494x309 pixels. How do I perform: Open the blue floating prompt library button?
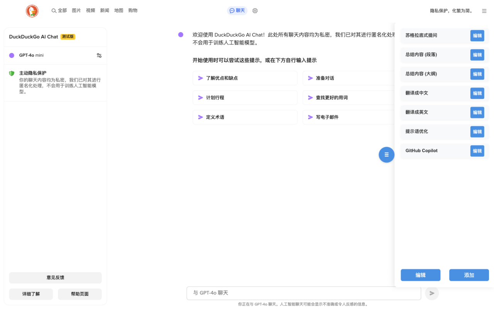coord(386,154)
